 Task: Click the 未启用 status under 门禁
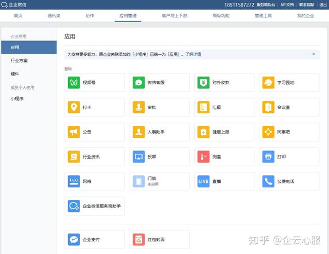pyautogui.click(x=153, y=184)
